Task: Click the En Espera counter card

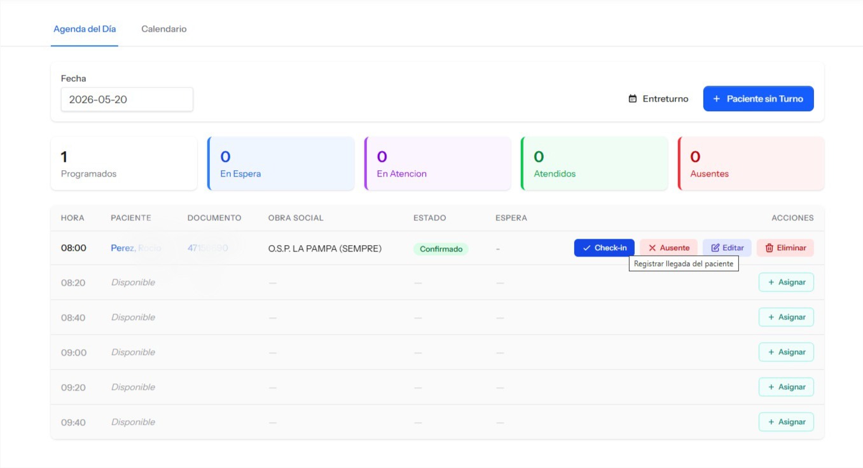Action: coord(281,164)
